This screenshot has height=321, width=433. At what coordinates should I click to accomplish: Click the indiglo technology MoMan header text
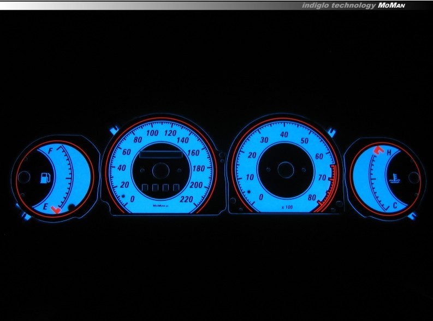coord(353,5)
